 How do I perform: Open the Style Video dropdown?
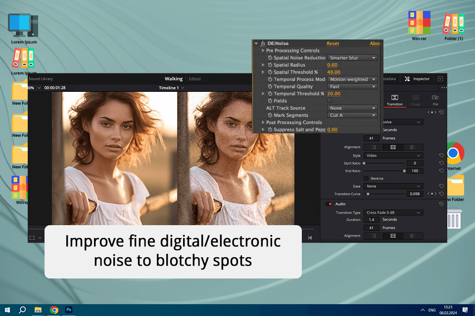click(x=393, y=156)
